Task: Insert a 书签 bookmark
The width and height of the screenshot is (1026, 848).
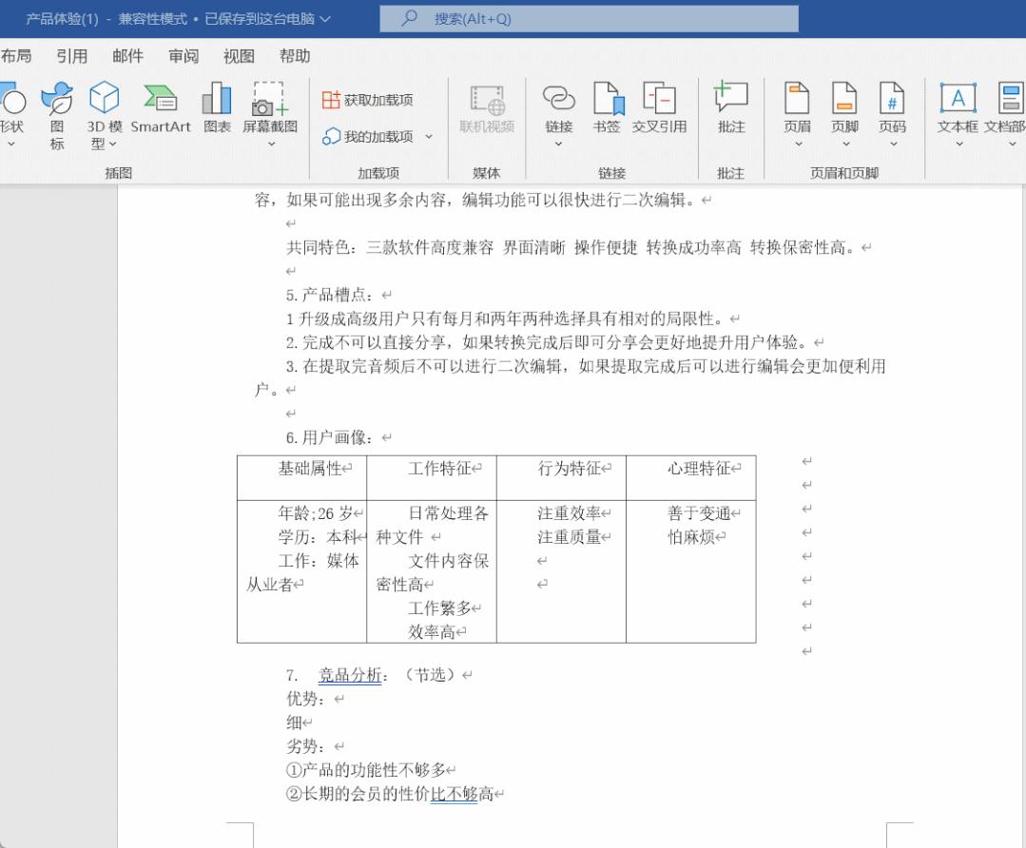Action: pos(606,114)
